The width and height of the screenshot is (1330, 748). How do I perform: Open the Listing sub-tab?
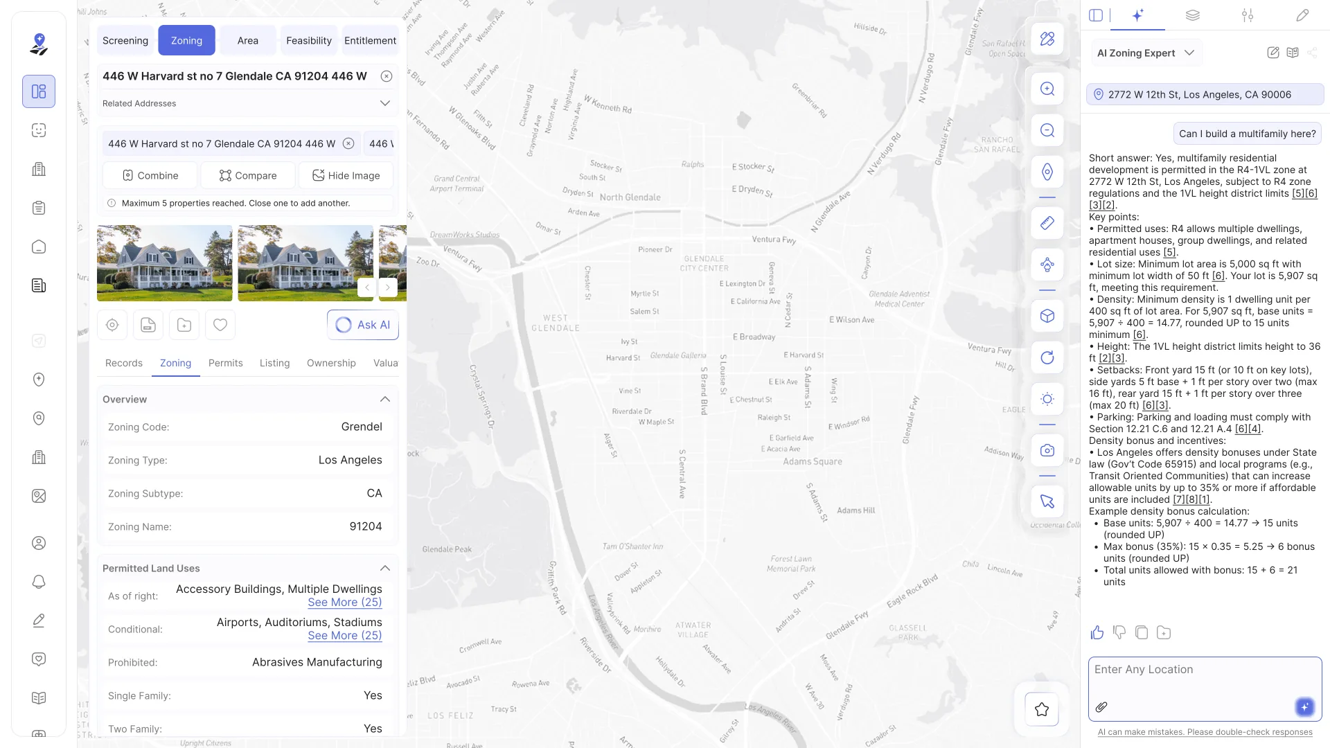pos(275,363)
